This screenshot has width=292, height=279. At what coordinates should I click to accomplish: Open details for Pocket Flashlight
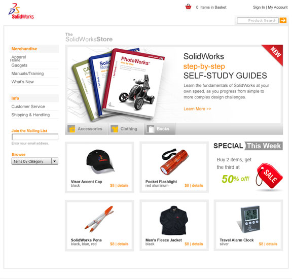(197, 186)
